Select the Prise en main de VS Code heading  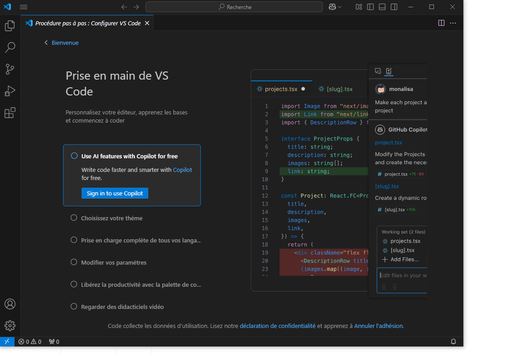click(x=117, y=84)
